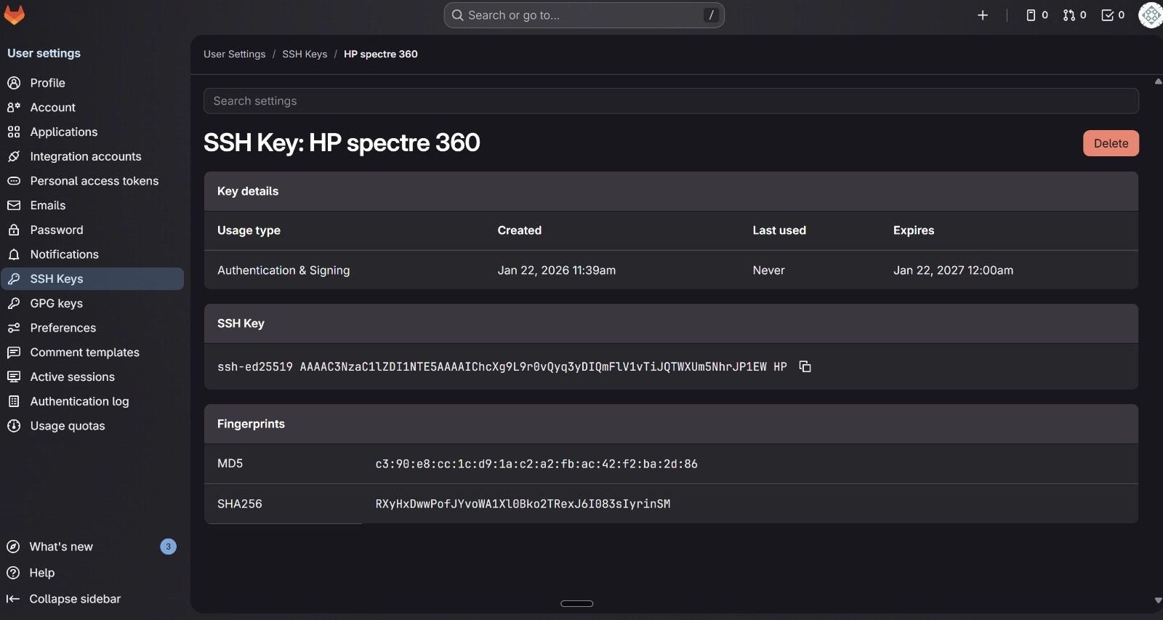Click the expiry date Jan 22, 2027
Image resolution: width=1163 pixels, height=620 pixels.
953,270
